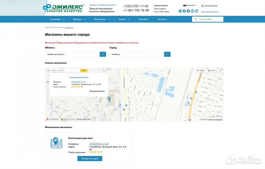265x169 pixels.
Task: Open the Слои map layers dropdown
Action: pos(212,70)
